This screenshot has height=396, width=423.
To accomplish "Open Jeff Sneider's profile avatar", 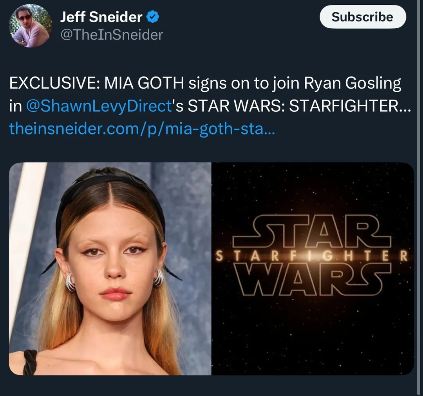I will pos(31,26).
